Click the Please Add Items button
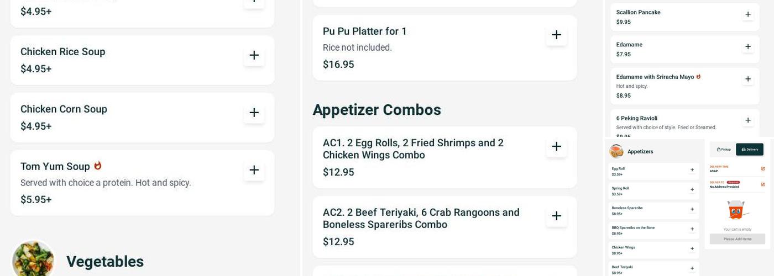The height and width of the screenshot is (276, 774). 738,239
